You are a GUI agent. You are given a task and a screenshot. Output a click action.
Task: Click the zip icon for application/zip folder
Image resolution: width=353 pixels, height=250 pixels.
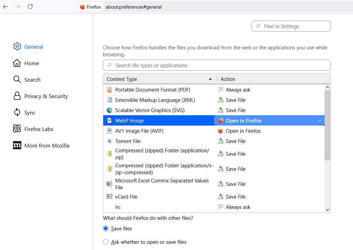tap(109, 154)
